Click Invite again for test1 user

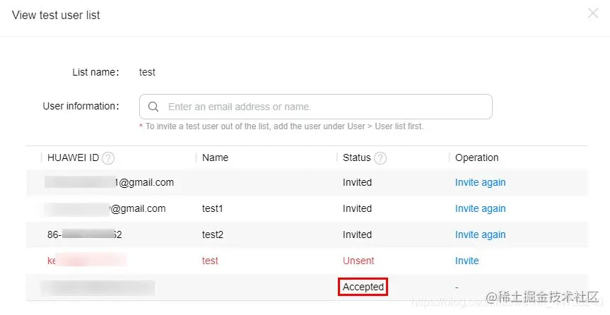point(480,208)
